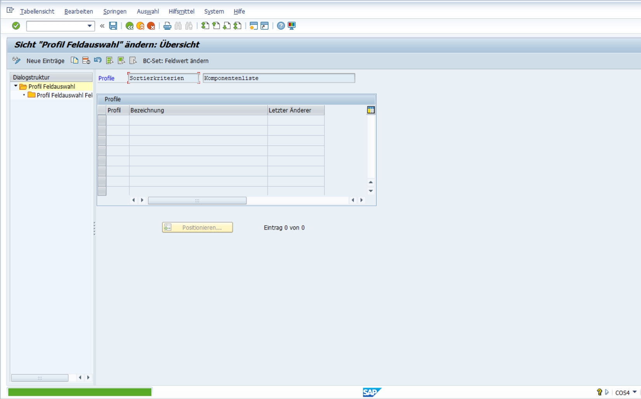Jump to last page icon
This screenshot has width=641, height=399.
click(238, 26)
